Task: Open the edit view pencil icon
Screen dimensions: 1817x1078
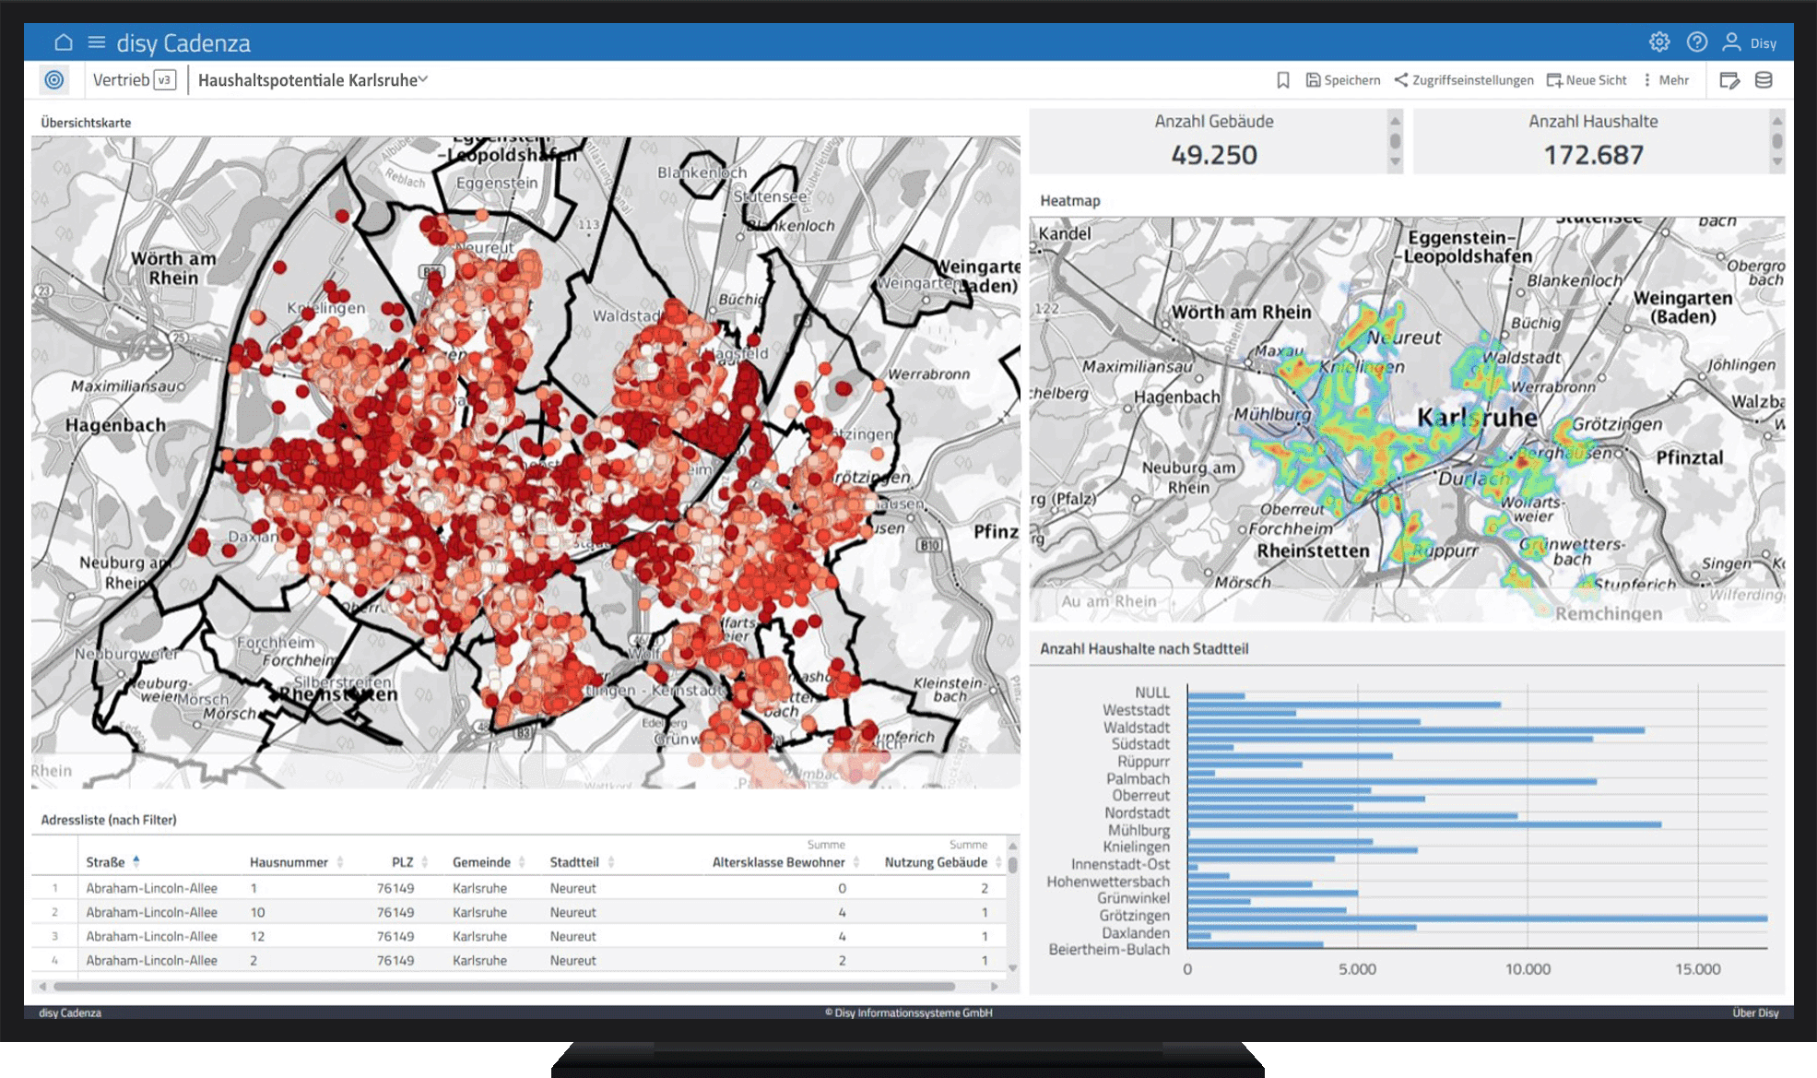Action: click(1729, 80)
